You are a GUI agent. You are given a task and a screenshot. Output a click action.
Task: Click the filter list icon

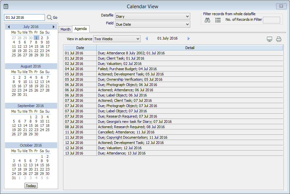218,20
